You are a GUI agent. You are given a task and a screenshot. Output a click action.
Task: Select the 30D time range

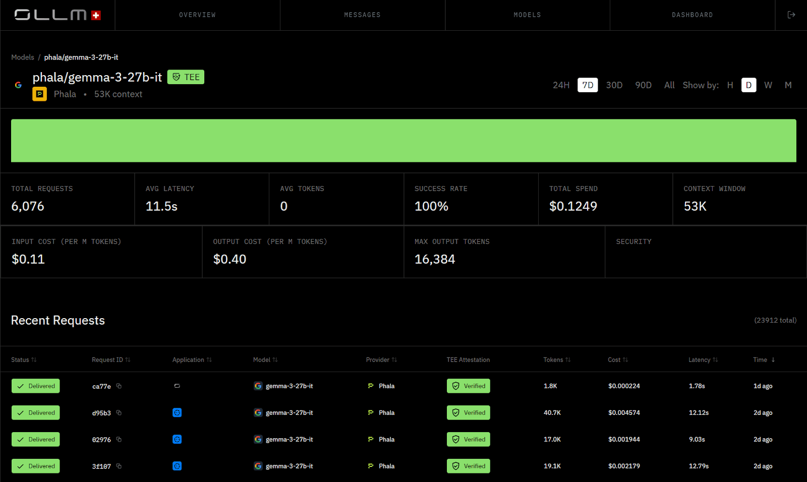point(614,85)
